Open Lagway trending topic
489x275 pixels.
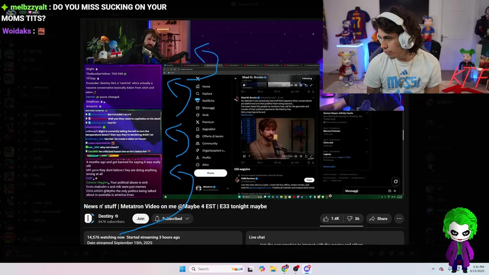point(327,154)
